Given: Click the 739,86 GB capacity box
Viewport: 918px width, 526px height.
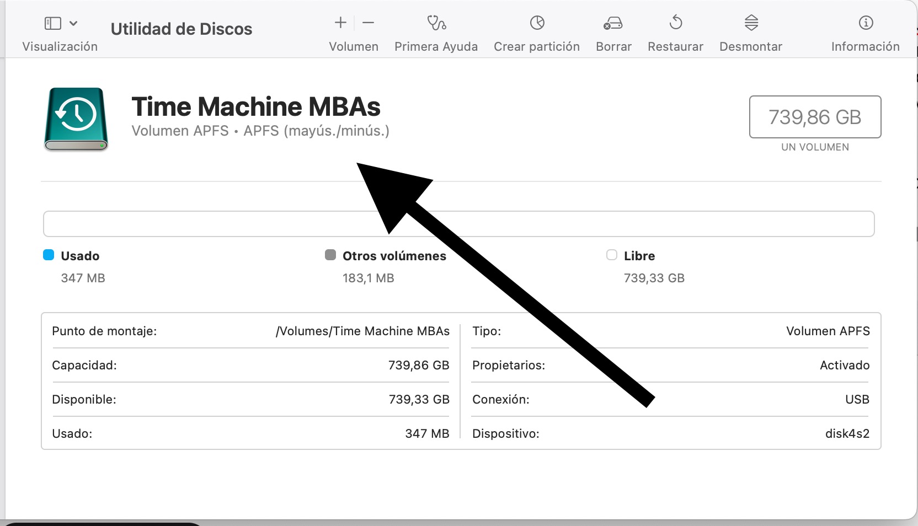Looking at the screenshot, I should pyautogui.click(x=814, y=117).
